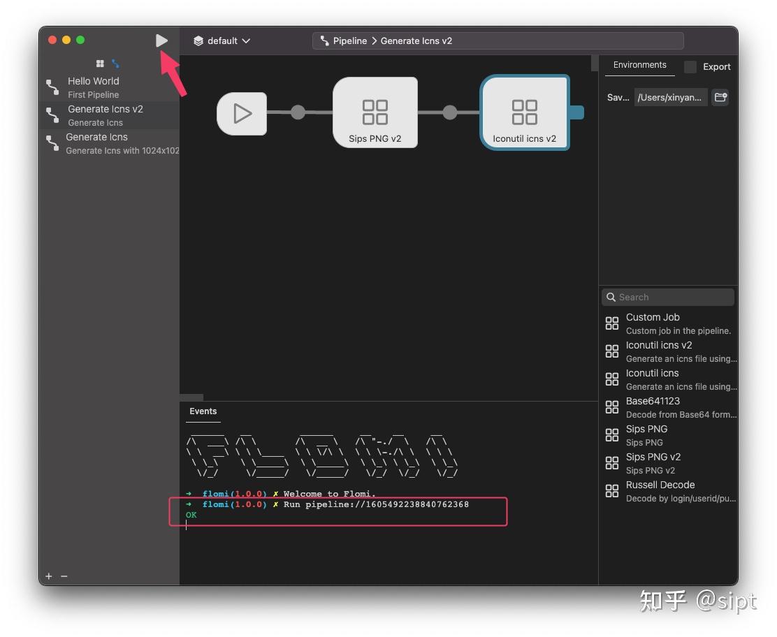Toggle the Export checkbox
This screenshot has height=637, width=777.
tap(690, 66)
